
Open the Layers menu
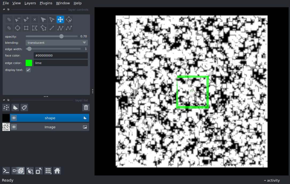click(x=30, y=3)
